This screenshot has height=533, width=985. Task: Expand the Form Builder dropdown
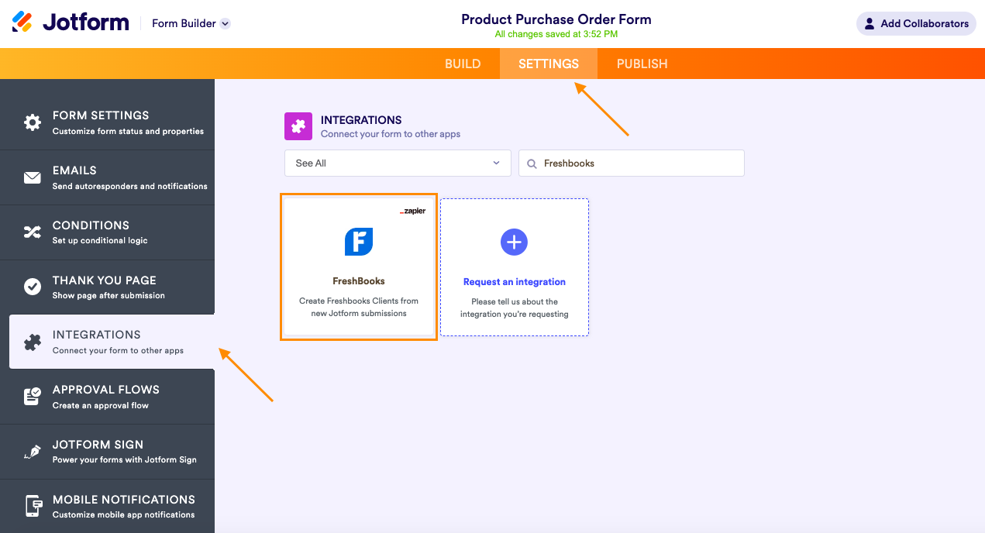tap(225, 23)
